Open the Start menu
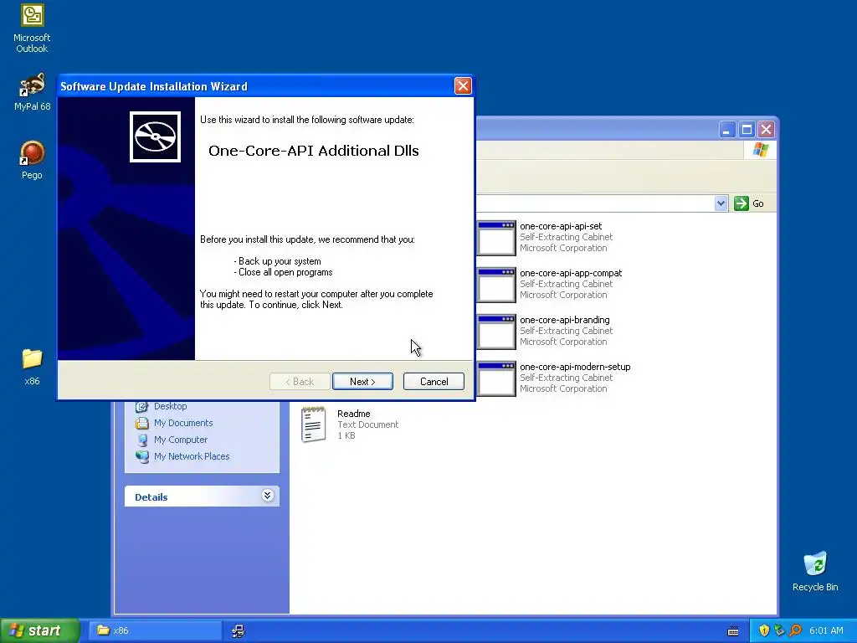The height and width of the screenshot is (643, 857). click(39, 631)
